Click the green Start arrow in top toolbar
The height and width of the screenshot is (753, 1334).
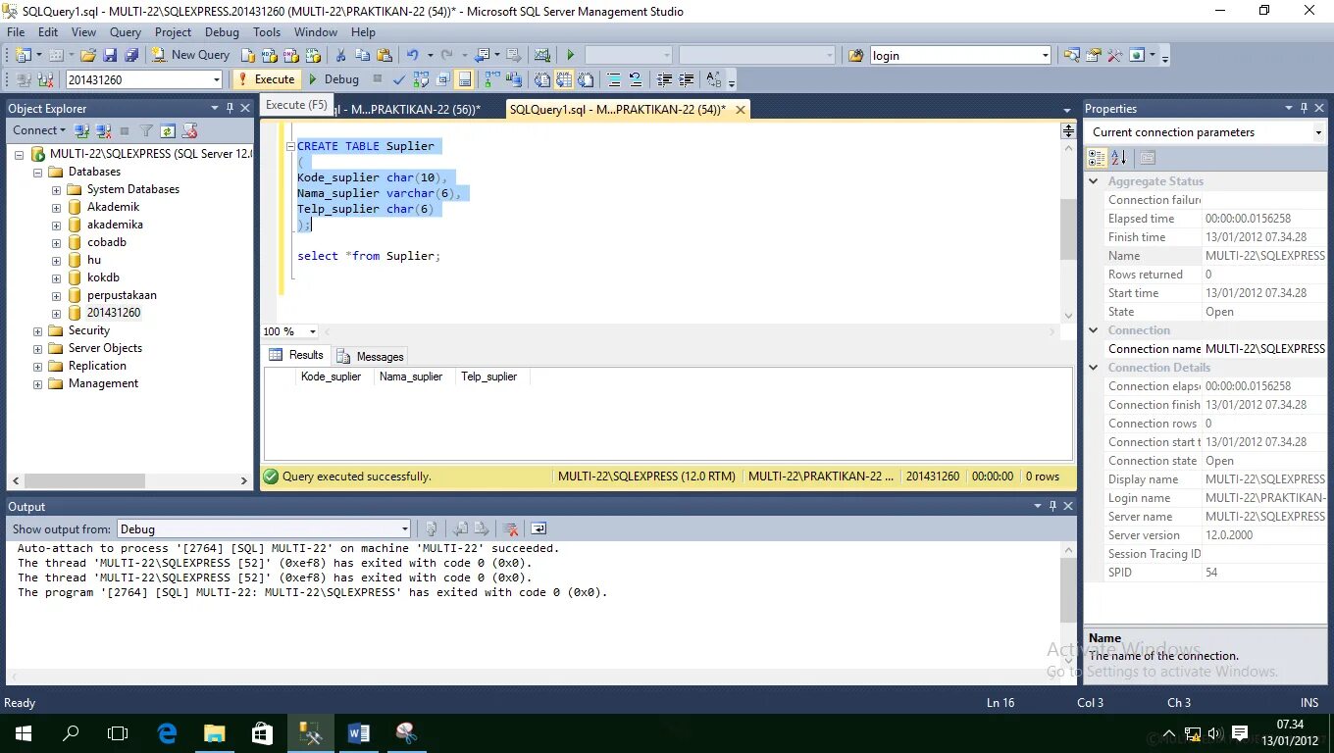coord(570,55)
